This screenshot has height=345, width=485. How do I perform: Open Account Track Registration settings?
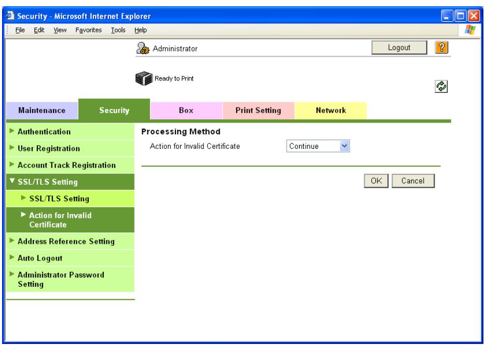[70, 165]
